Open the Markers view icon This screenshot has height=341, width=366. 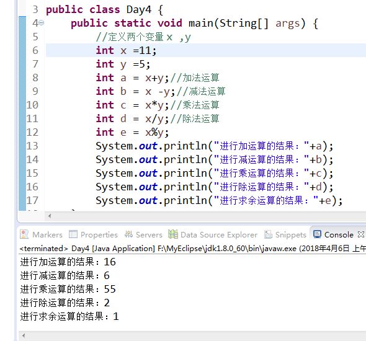coord(24,234)
